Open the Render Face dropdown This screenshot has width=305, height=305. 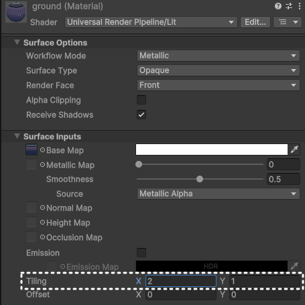click(219, 85)
